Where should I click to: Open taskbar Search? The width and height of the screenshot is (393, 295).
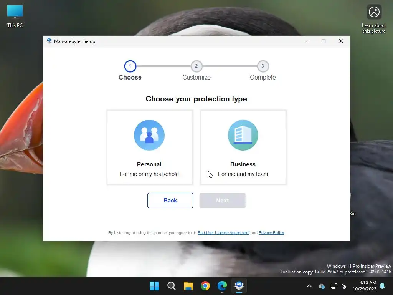point(172,286)
